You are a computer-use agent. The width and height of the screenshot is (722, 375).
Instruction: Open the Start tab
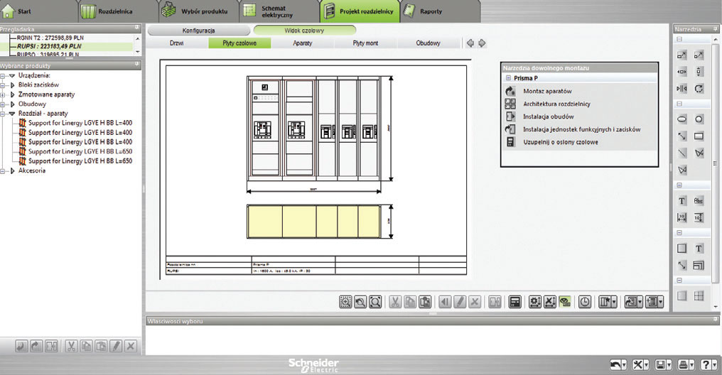pos(39,11)
